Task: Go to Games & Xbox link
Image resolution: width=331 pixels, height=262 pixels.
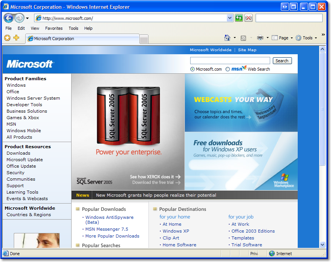Action: tap(23, 118)
